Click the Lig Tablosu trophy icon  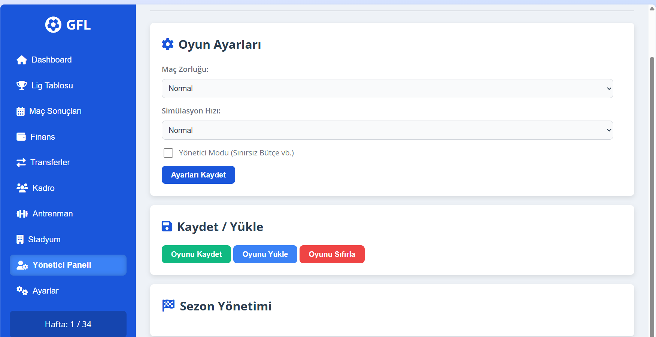pyautogui.click(x=22, y=85)
